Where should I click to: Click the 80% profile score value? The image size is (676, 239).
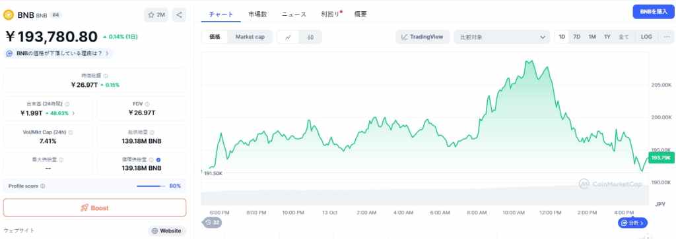point(175,186)
